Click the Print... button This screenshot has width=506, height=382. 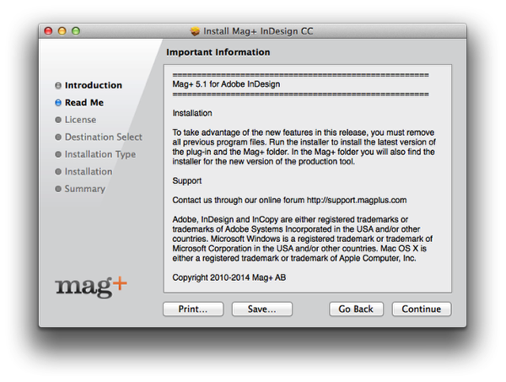pos(193,309)
